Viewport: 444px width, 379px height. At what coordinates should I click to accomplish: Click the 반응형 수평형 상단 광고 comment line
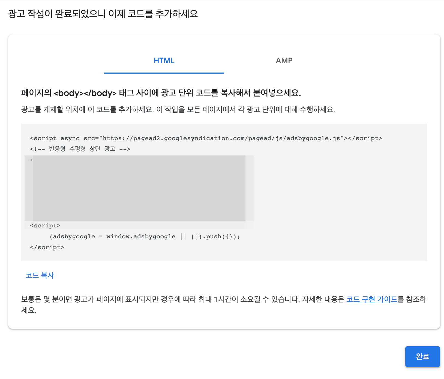pos(80,149)
